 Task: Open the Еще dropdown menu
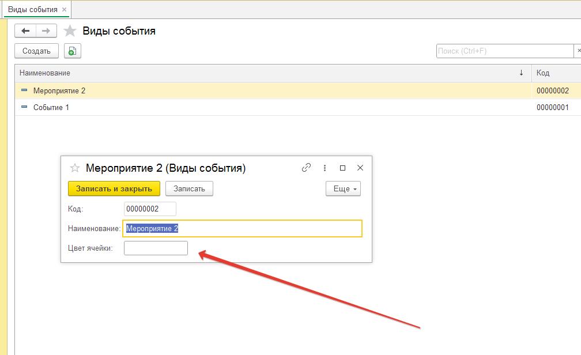pos(343,188)
